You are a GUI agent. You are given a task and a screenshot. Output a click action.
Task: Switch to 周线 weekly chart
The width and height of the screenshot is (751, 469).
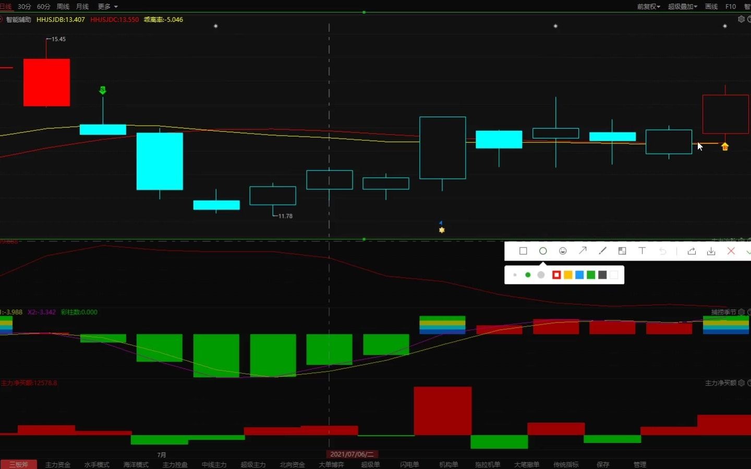pos(63,6)
